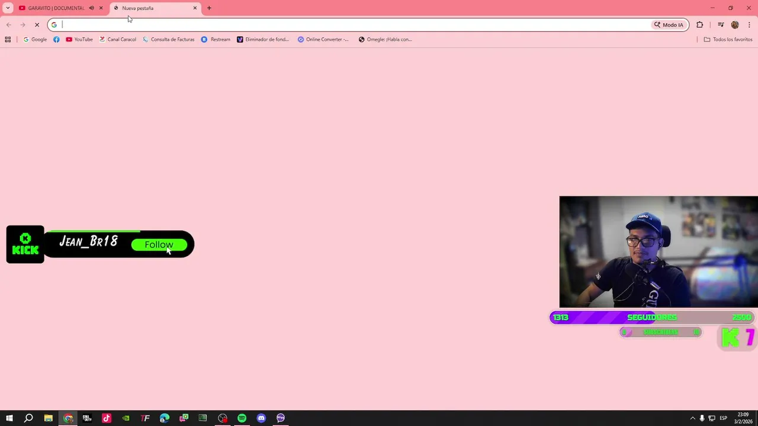
Task: Open the Omegle bookmark
Action: pyautogui.click(x=385, y=40)
